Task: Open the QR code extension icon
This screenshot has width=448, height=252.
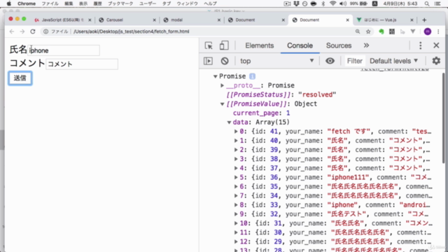Action: [392, 31]
